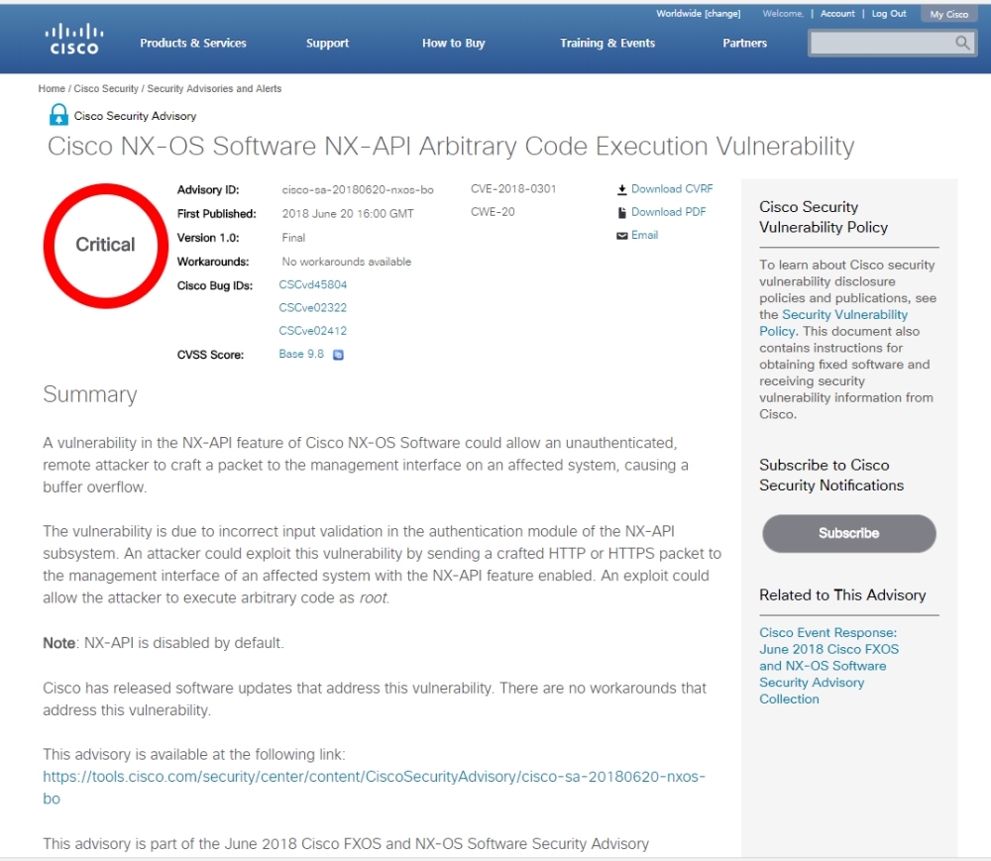
Task: Open the Partners menu
Action: [x=744, y=43]
